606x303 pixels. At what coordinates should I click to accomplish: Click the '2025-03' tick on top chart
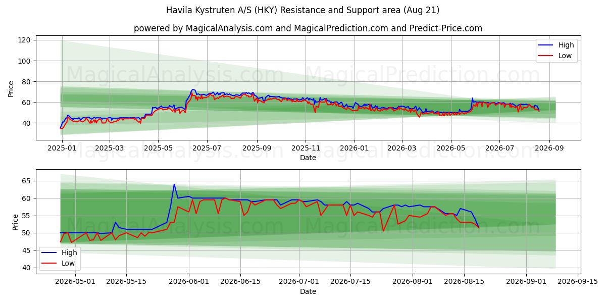tap(110, 149)
